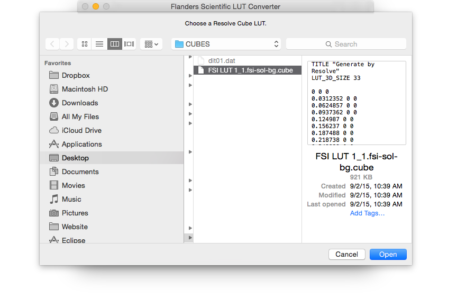Screen dimensions: 457x298
Task: Click the Last opened date value
Action: tap(376, 204)
